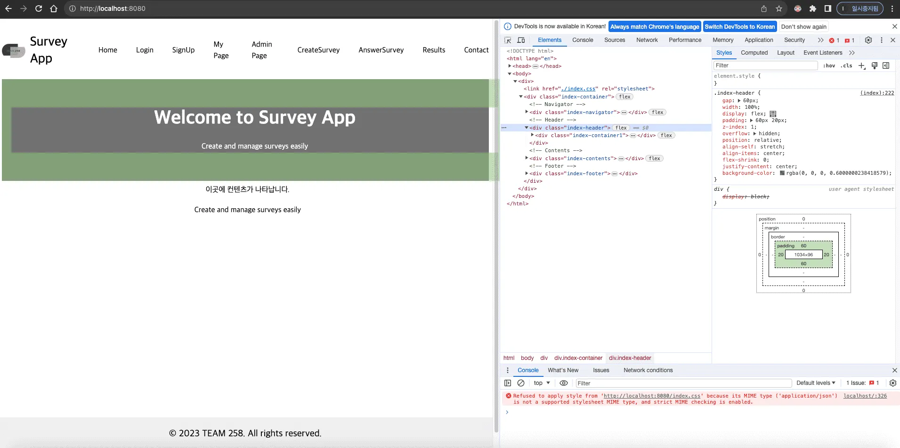The width and height of the screenshot is (900, 448).
Task: Switch to the Network tab
Action: pos(647,40)
